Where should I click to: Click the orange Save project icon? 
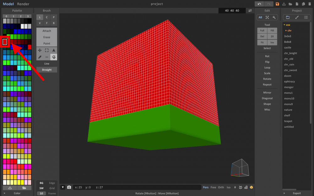(x=277, y=4)
